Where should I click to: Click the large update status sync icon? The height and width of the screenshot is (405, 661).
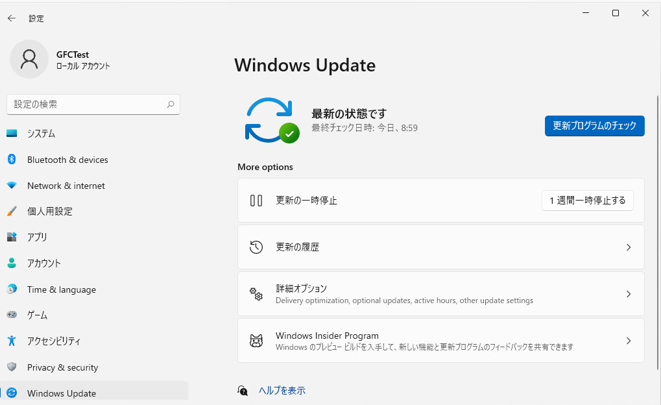272,121
